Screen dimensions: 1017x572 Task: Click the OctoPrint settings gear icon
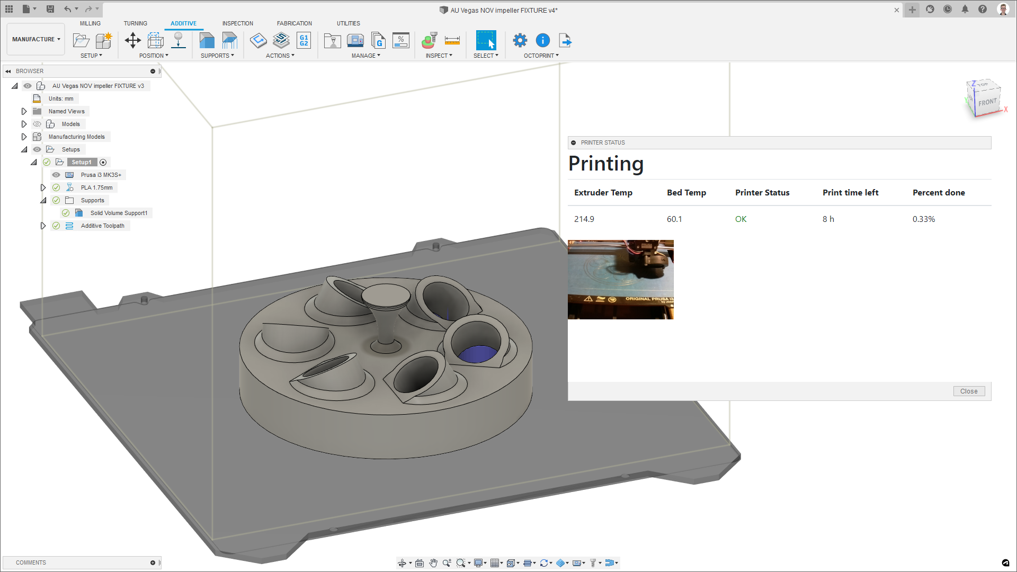(x=520, y=40)
